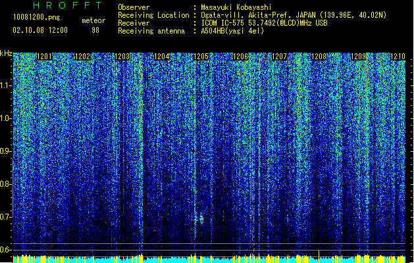Viewport: 414px width, 263px height.
Task: Click the 0.8 frequency axis label
Action: [x=5, y=184]
